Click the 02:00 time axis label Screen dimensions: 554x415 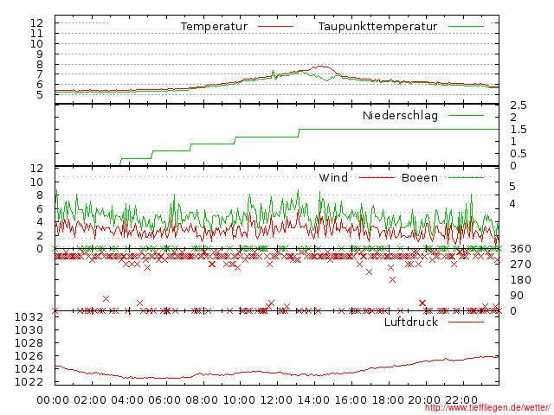coord(90,400)
